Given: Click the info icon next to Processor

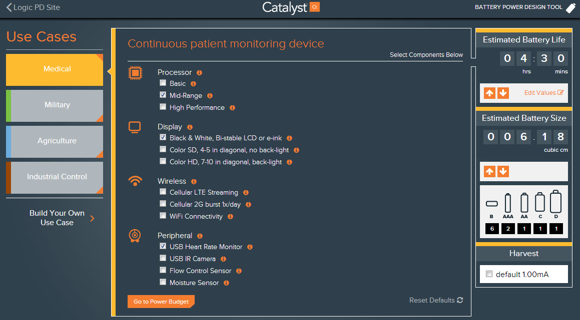Looking at the screenshot, I should click(x=199, y=73).
